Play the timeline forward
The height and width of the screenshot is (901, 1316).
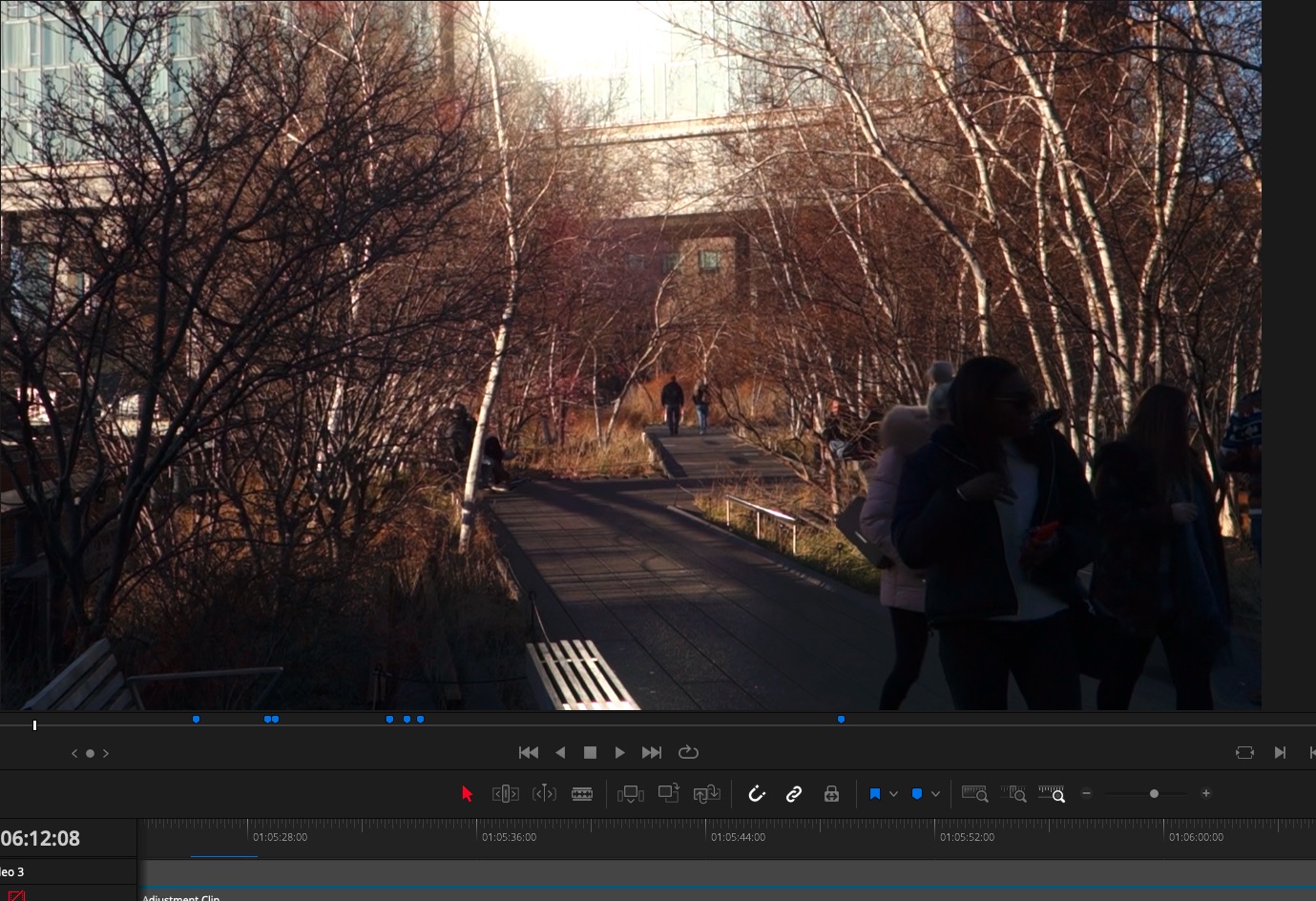(620, 752)
